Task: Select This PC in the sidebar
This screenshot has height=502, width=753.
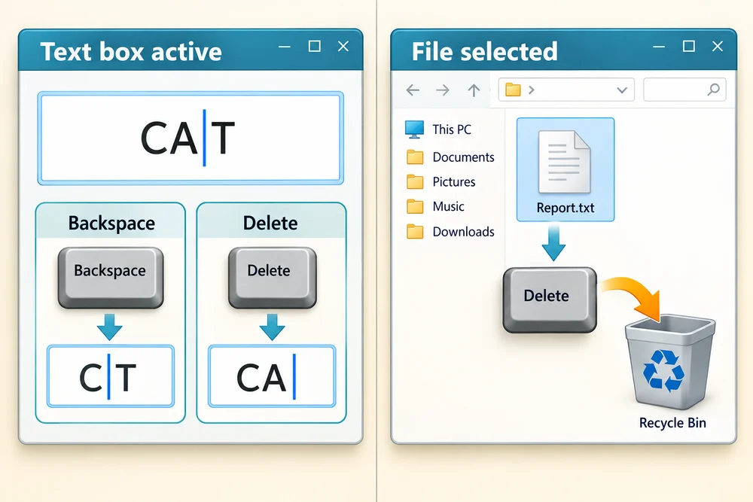Action: [438, 129]
